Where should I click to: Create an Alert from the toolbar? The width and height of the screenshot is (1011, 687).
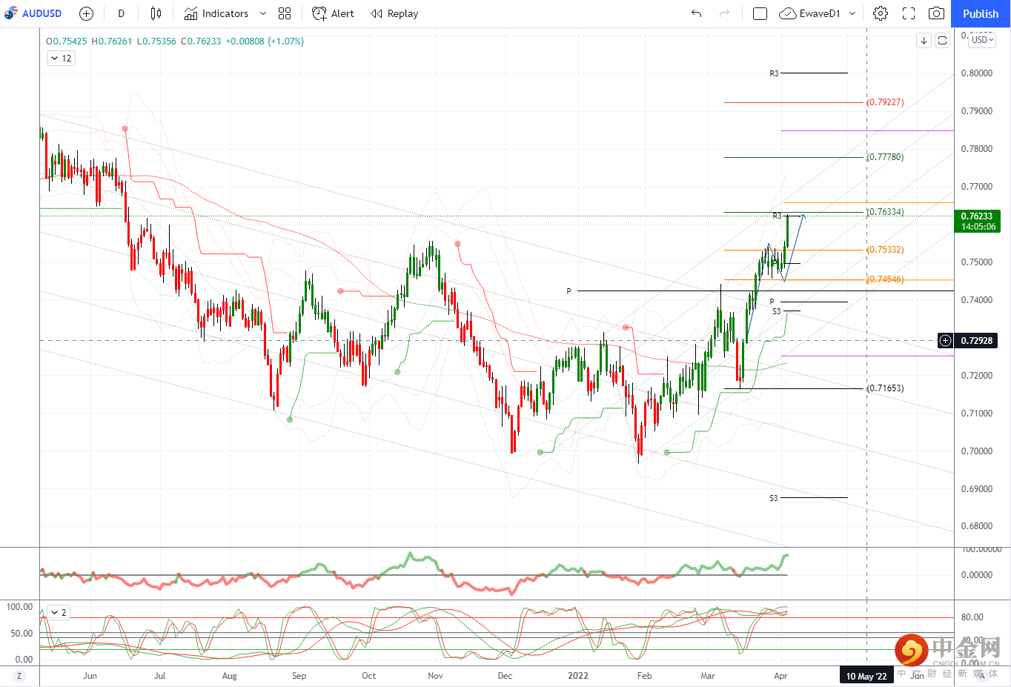click(x=333, y=13)
